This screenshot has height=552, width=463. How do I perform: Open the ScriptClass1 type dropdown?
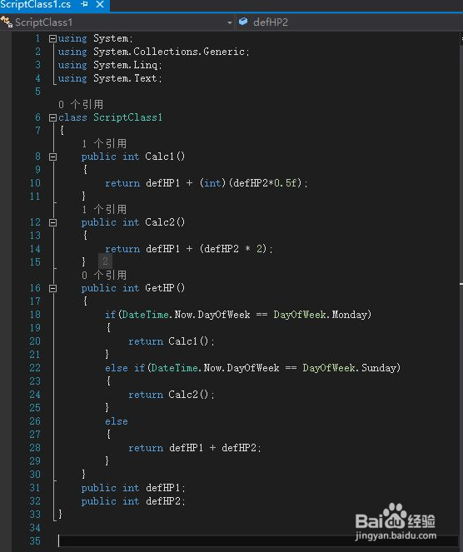click(x=229, y=22)
